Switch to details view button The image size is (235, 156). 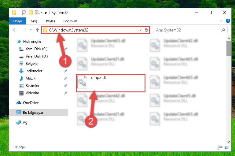point(220,147)
